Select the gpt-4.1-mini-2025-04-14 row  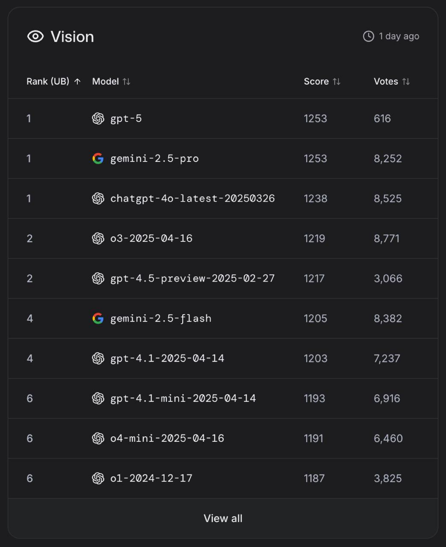(x=223, y=398)
